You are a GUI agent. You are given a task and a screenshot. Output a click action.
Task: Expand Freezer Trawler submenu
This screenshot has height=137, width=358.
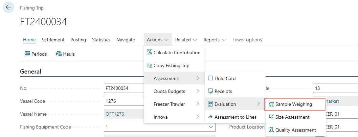[174, 104]
